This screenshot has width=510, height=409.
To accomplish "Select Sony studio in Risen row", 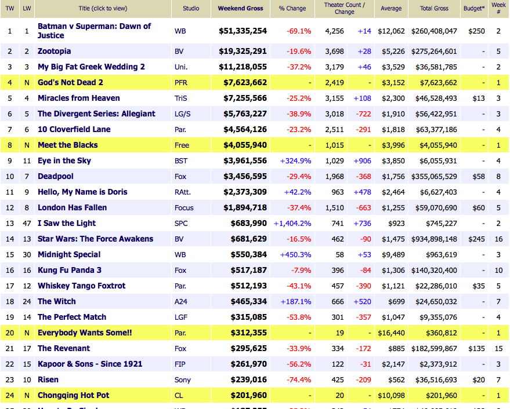I will (x=182, y=380).
